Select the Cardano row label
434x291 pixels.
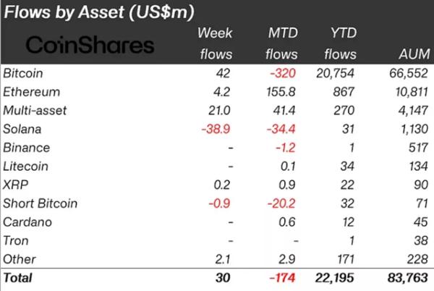point(27,222)
